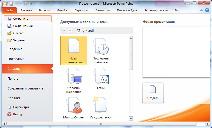Open Из существующего template option
Screen dimensions: 212x128
pos(101,108)
